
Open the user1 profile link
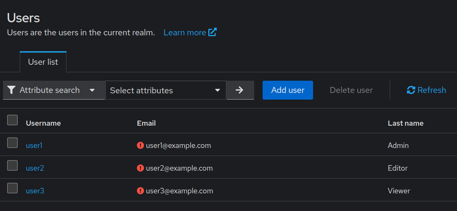[34, 145]
